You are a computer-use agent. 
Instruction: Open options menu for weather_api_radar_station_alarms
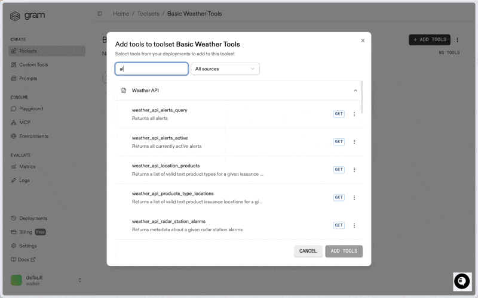354,225
